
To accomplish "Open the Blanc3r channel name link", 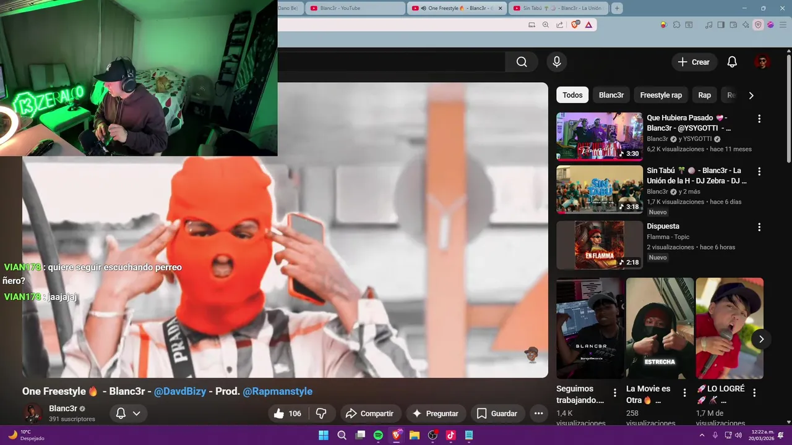I will 63,409.
